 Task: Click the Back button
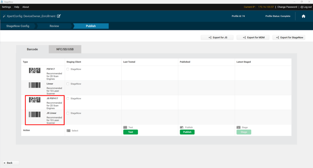point(11,163)
